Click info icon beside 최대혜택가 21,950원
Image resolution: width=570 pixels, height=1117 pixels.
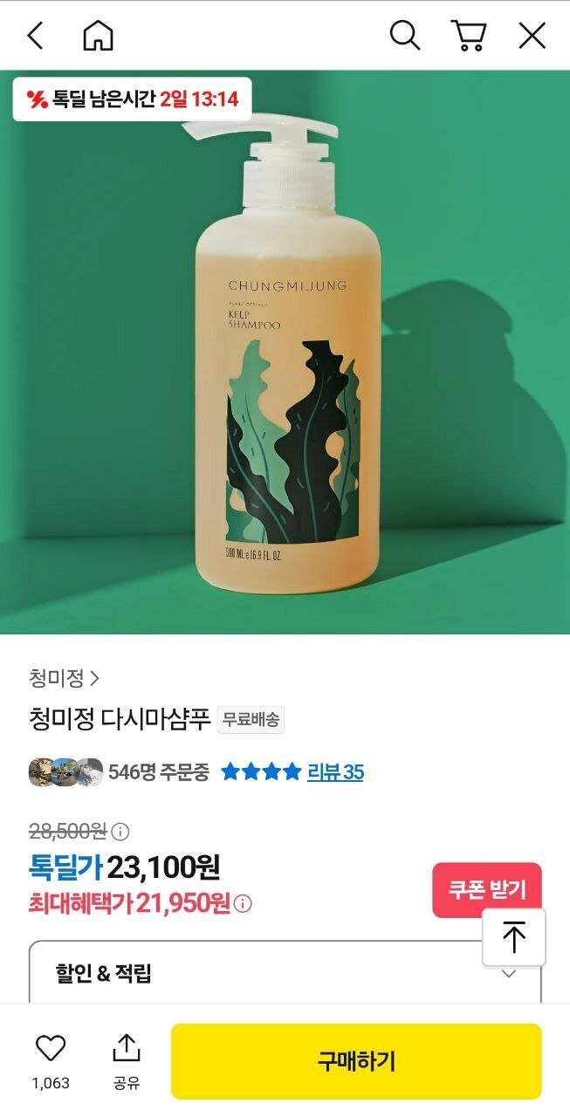click(244, 903)
